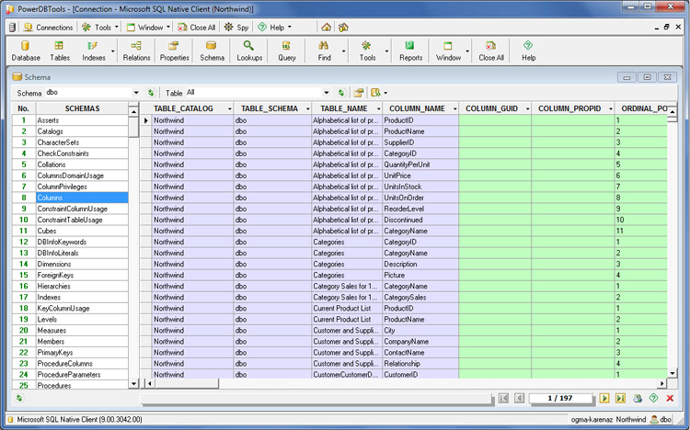
Task: Select PrimaryKeys in the schemas list
Action: tap(55, 353)
